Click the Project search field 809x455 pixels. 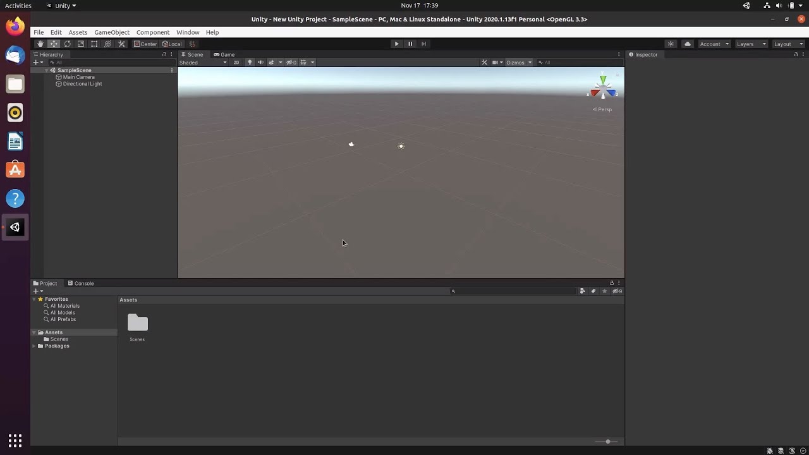coord(513,291)
